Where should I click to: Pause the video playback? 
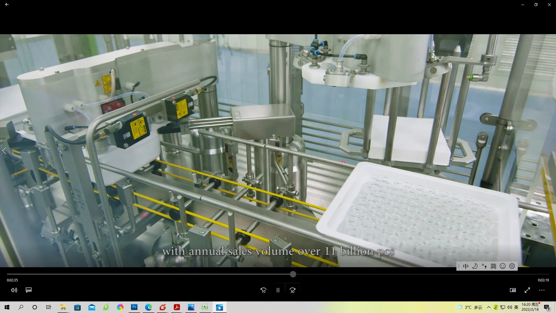coord(278,290)
